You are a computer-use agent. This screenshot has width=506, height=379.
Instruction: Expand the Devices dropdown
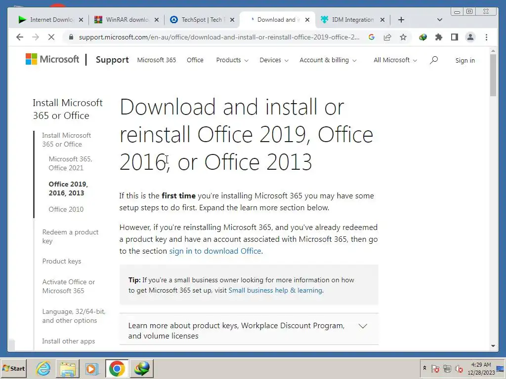click(x=274, y=60)
